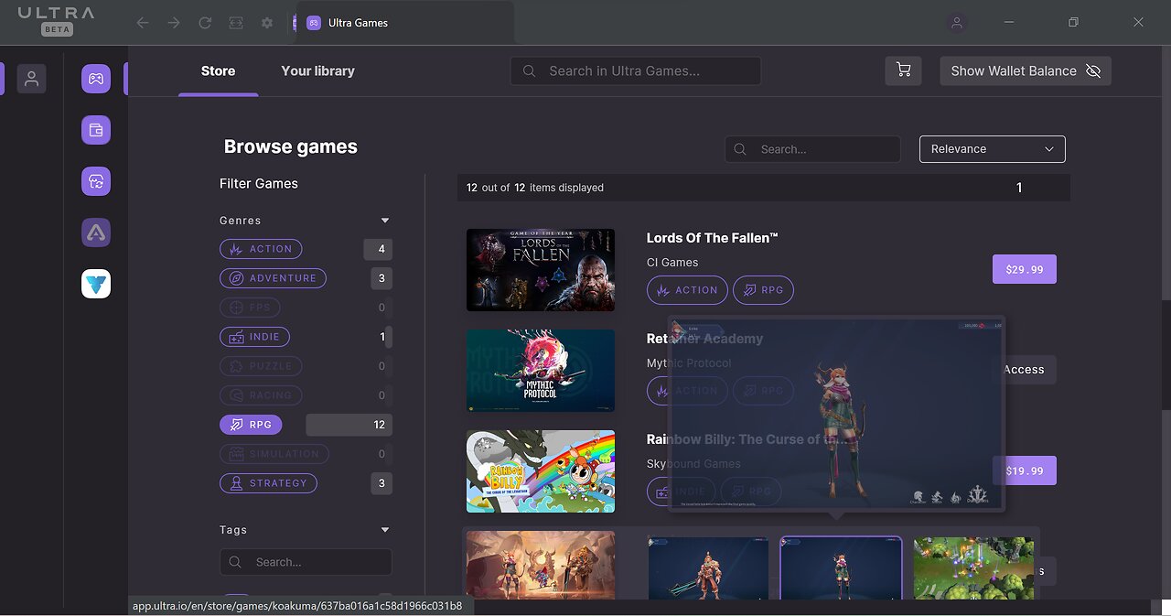
Task: Open the Wallet sidebar icon
Action: pyautogui.click(x=96, y=130)
